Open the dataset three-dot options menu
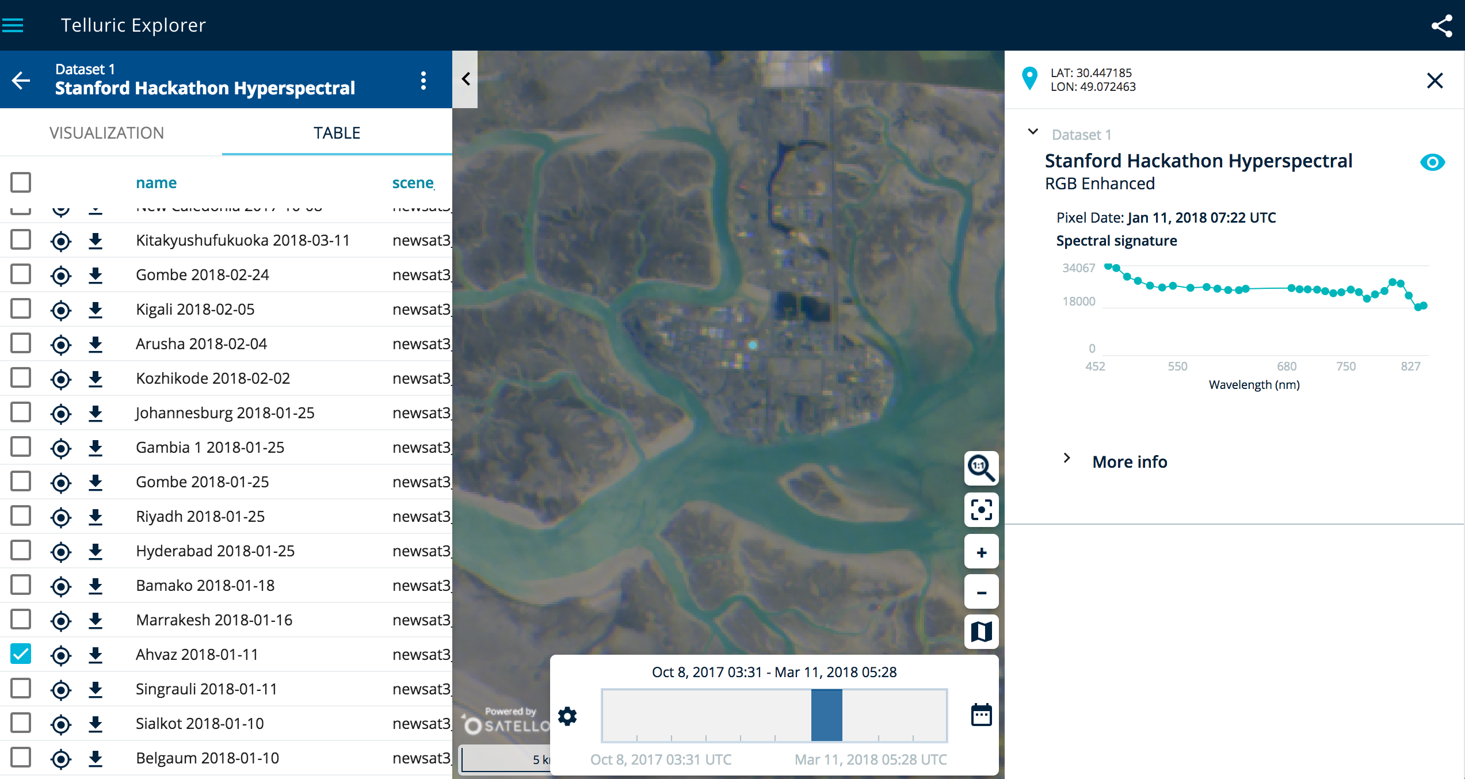Image resolution: width=1465 pixels, height=779 pixels. pyautogui.click(x=424, y=81)
